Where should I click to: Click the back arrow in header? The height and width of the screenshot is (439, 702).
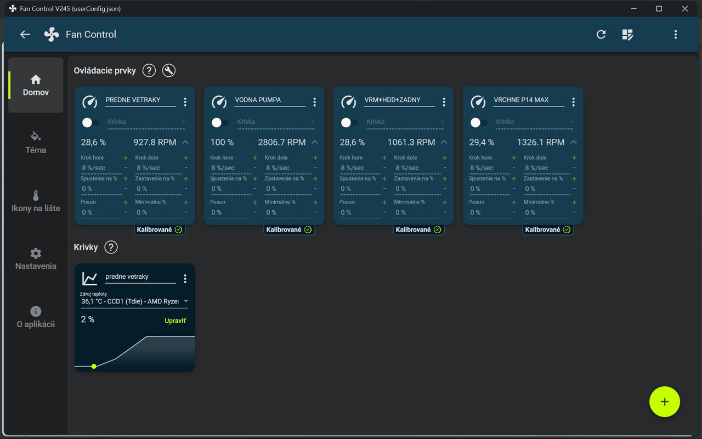click(25, 35)
